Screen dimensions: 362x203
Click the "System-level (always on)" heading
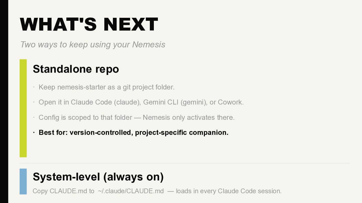[98, 177]
